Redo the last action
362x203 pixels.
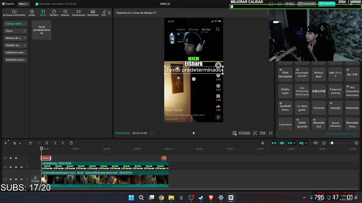tap(39, 143)
